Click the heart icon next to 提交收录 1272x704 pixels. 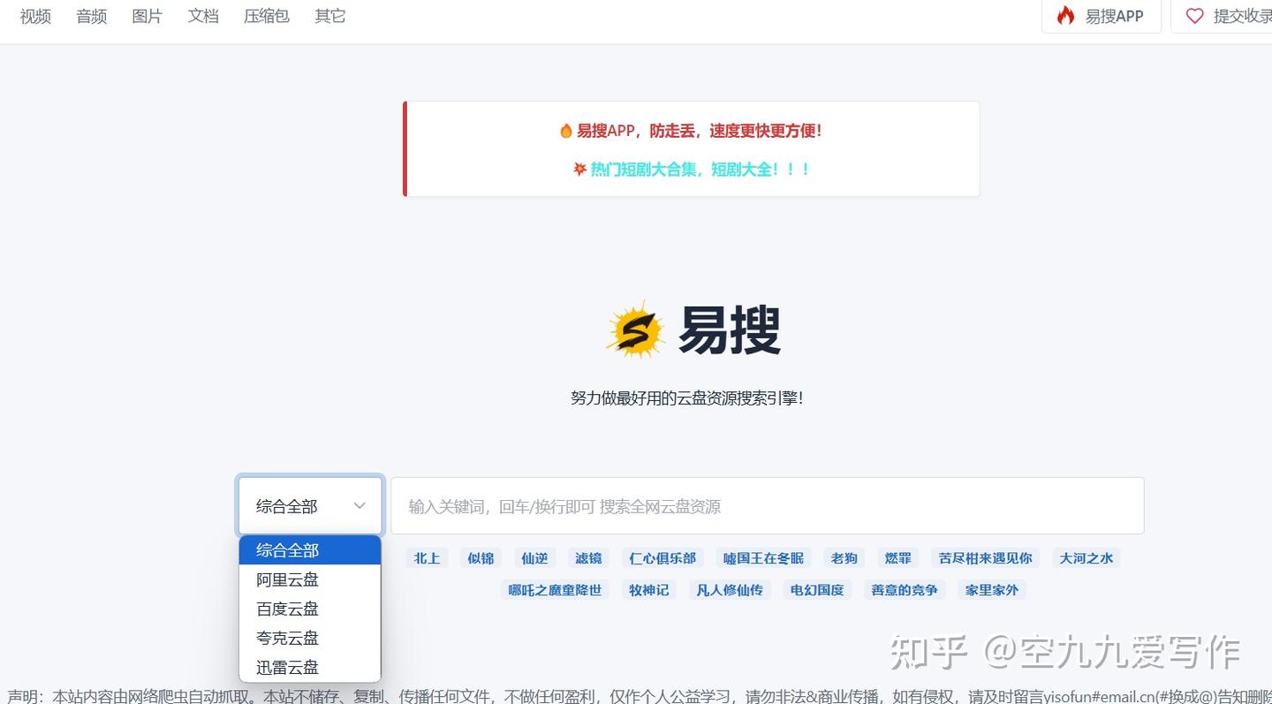pos(1195,15)
